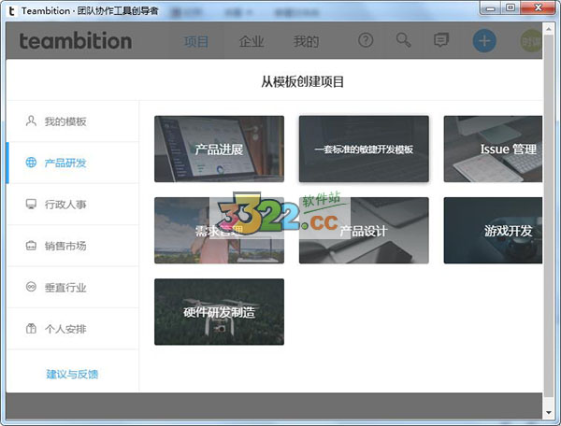Viewport: 561px width, 426px height.
Task: Choose the 垂直行业 category
Action: tap(65, 288)
